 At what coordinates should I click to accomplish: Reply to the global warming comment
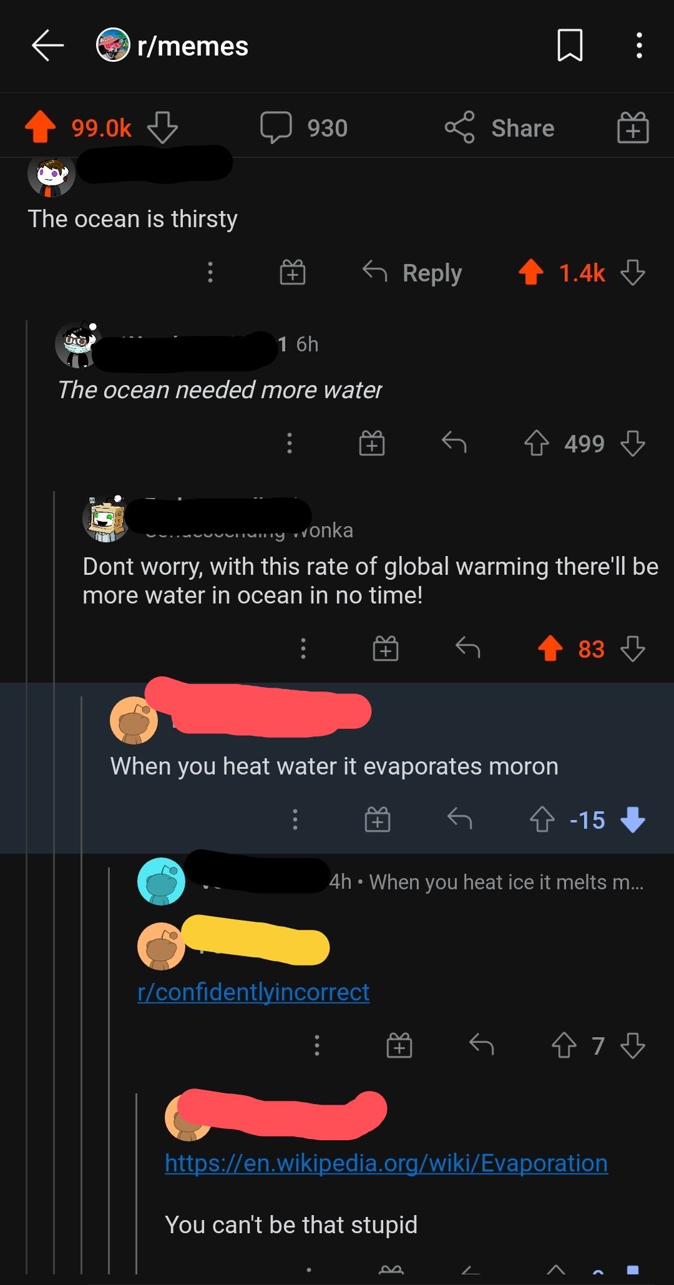coord(467,648)
